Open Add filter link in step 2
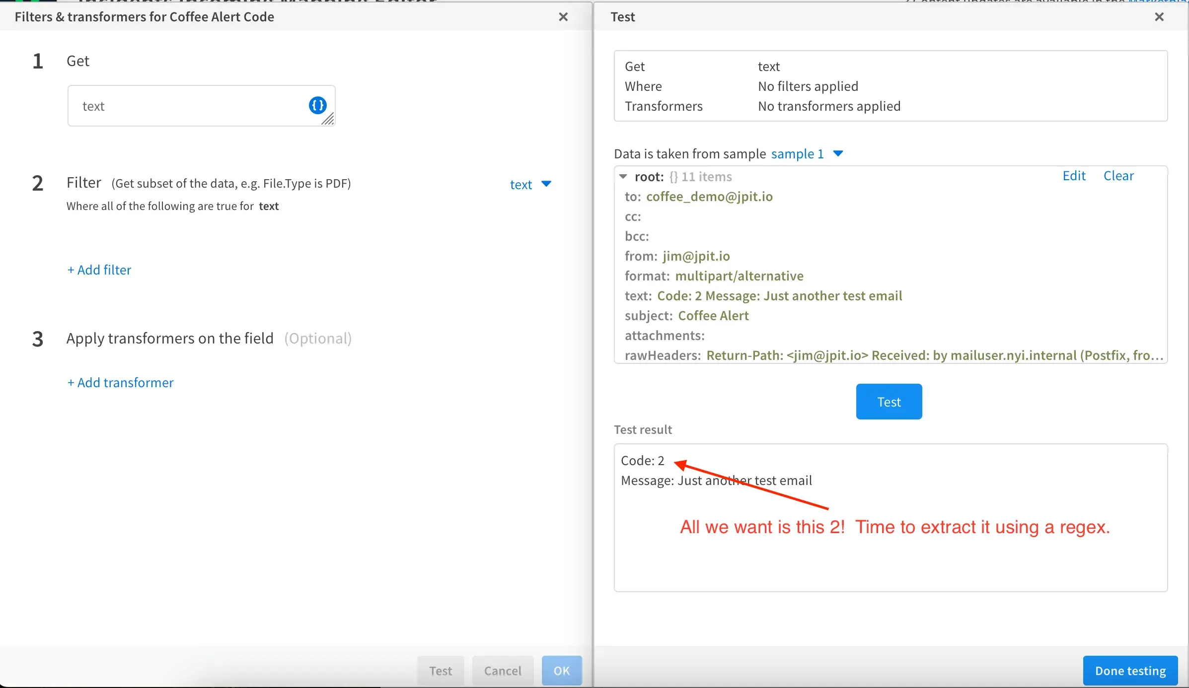Image resolution: width=1189 pixels, height=688 pixels. 99,269
